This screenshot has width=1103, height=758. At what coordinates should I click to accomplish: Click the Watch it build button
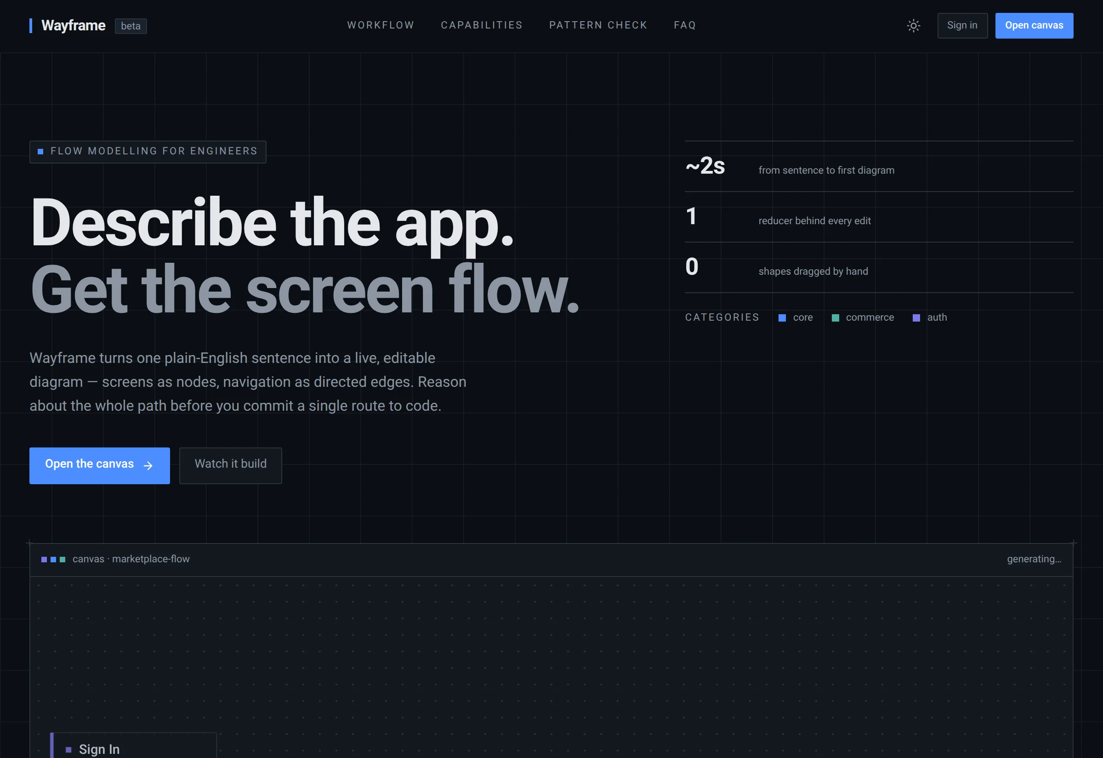click(x=230, y=465)
